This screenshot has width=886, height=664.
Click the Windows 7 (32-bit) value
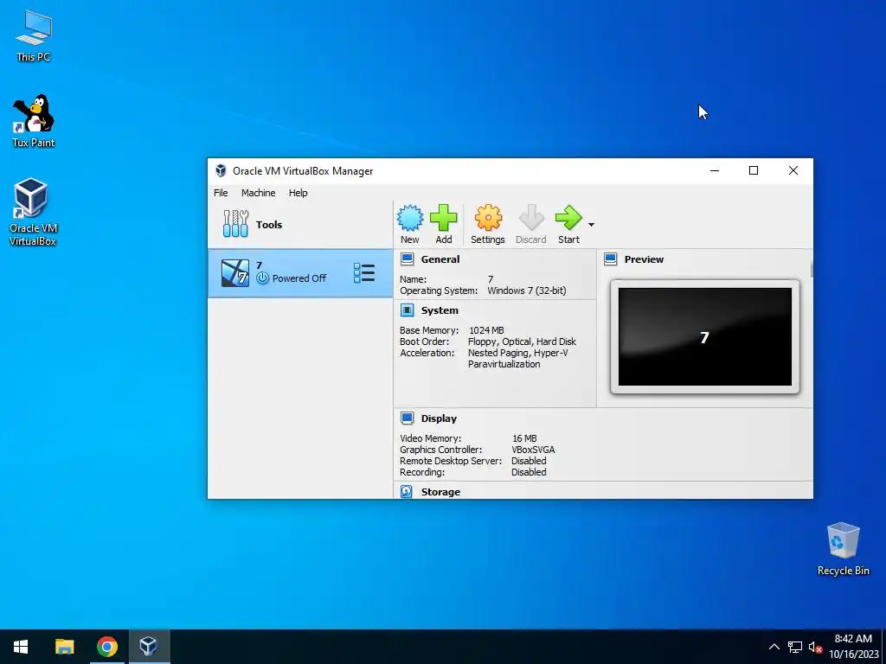tap(527, 290)
